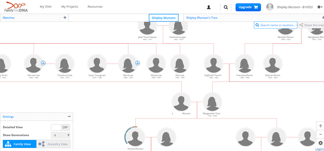Image resolution: width=324 pixels, height=151 pixels.
Task: Click the Franziska Reiner name label
Action: pyautogui.click(x=245, y=75)
